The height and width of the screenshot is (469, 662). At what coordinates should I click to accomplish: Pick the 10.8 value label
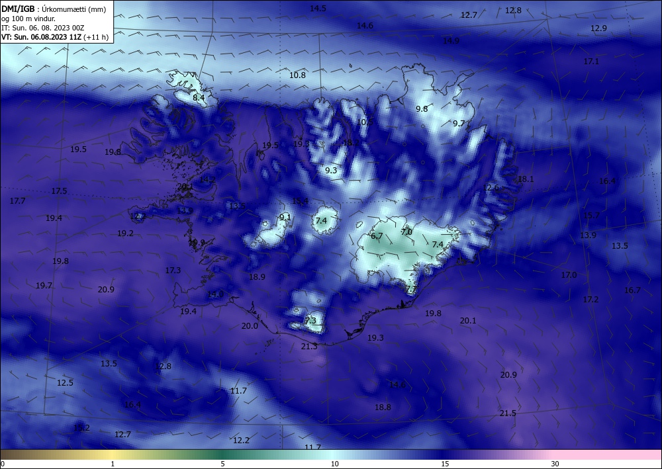coord(297,75)
